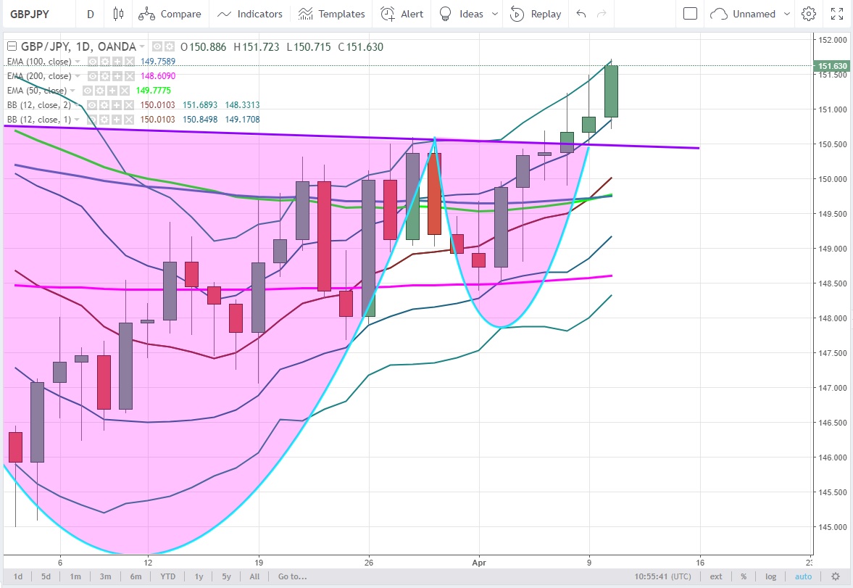This screenshot has height=588, width=853.
Task: Toggle the log scale option
Action: point(770,576)
